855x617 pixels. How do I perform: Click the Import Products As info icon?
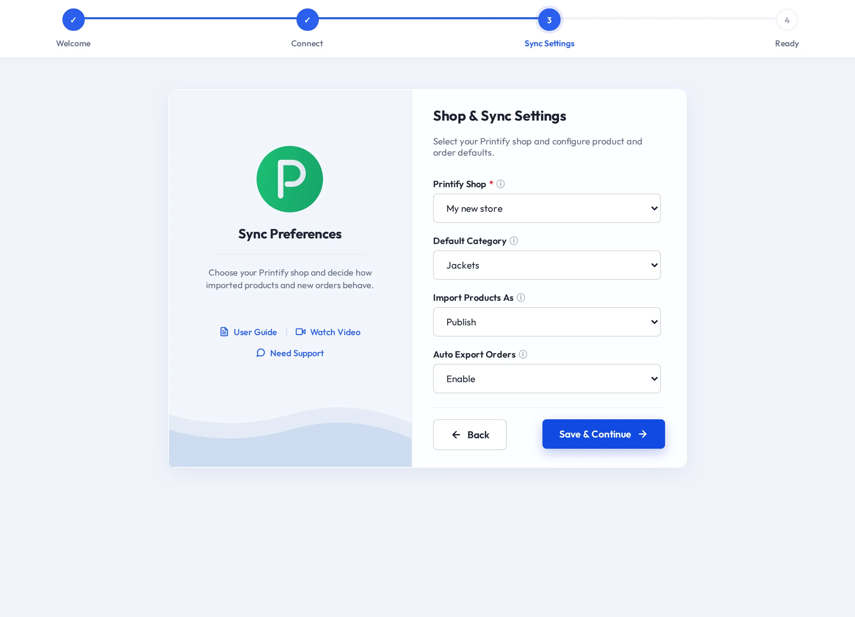point(521,298)
